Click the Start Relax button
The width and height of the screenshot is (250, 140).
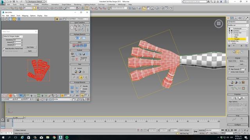(x=30, y=47)
